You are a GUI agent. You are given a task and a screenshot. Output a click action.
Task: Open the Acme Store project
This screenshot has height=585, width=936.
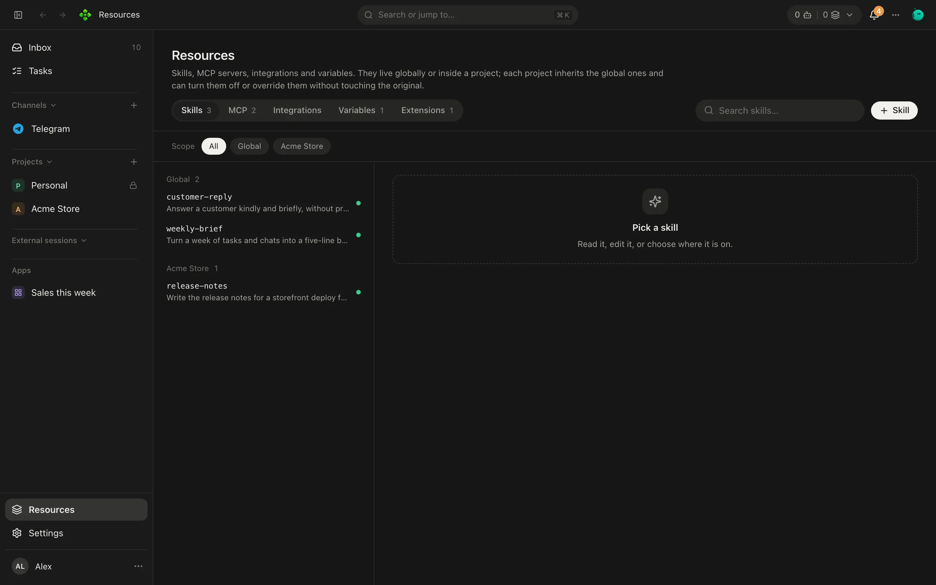pyautogui.click(x=76, y=209)
